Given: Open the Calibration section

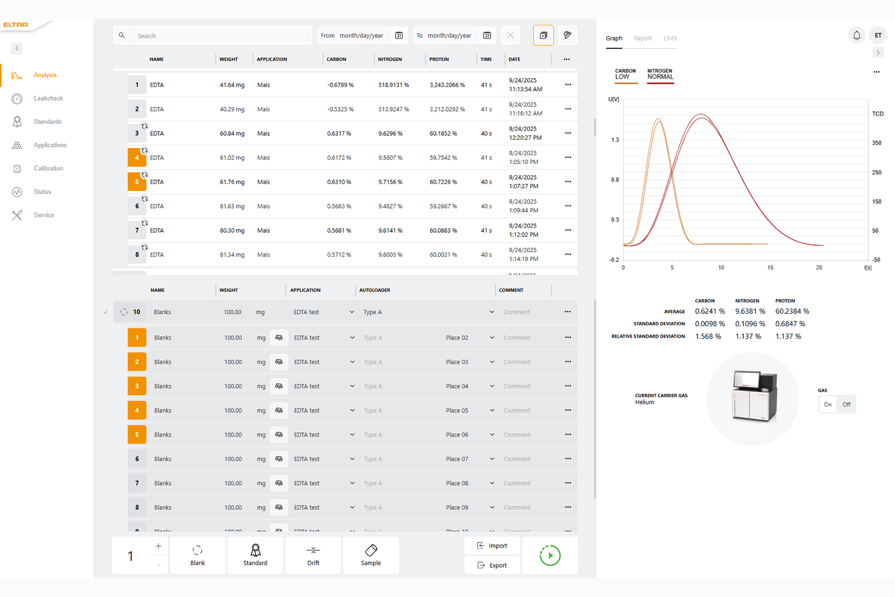Looking at the screenshot, I should coord(48,168).
